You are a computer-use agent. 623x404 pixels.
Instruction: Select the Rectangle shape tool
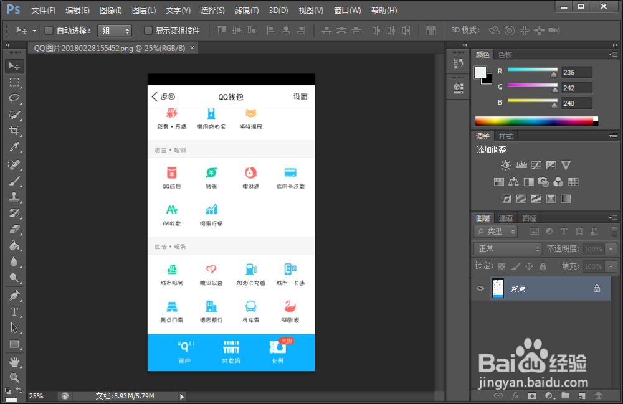pos(14,344)
